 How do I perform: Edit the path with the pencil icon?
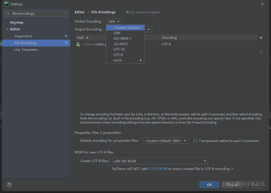(261, 52)
